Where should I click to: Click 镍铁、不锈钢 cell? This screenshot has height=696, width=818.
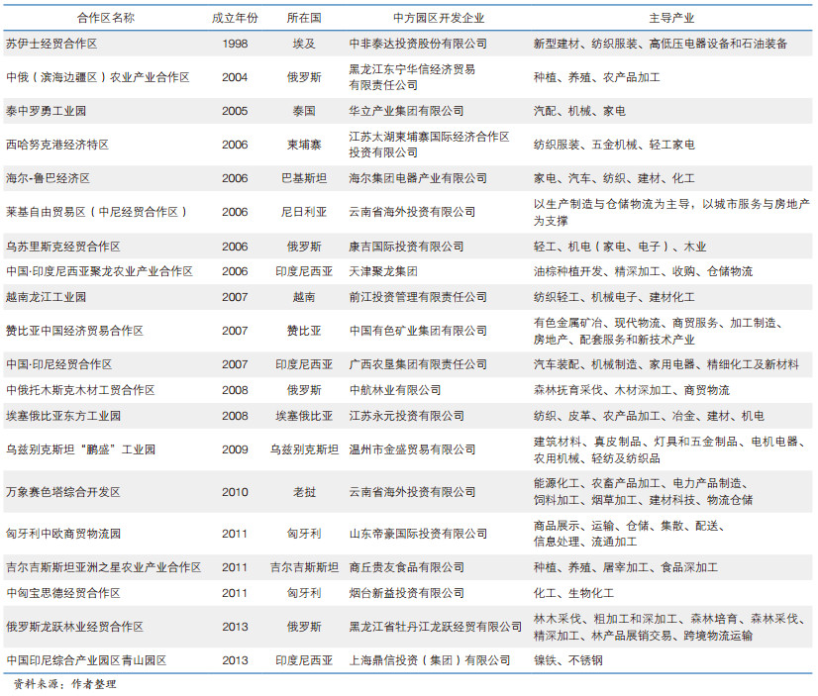pyautogui.click(x=567, y=661)
